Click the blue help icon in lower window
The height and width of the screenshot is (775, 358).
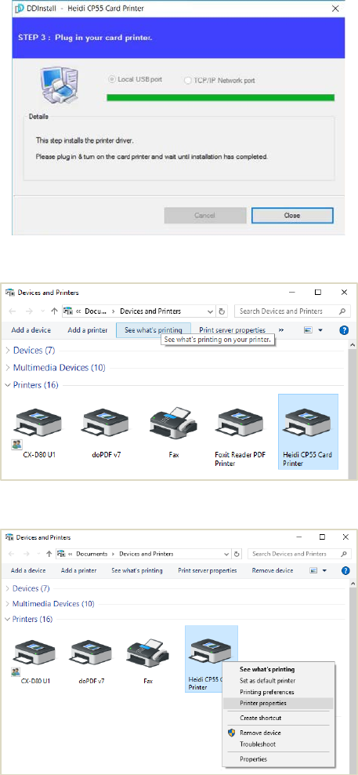[x=345, y=570]
